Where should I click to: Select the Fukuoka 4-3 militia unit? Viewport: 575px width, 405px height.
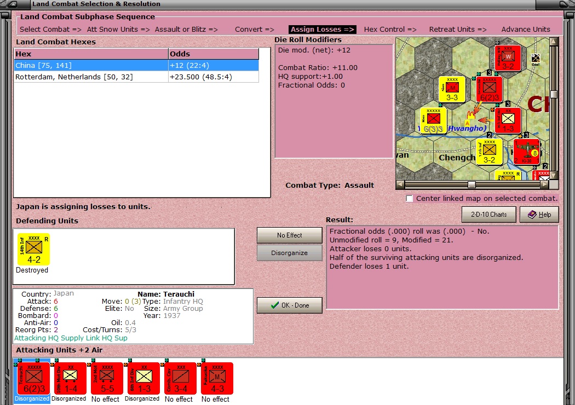(x=217, y=379)
